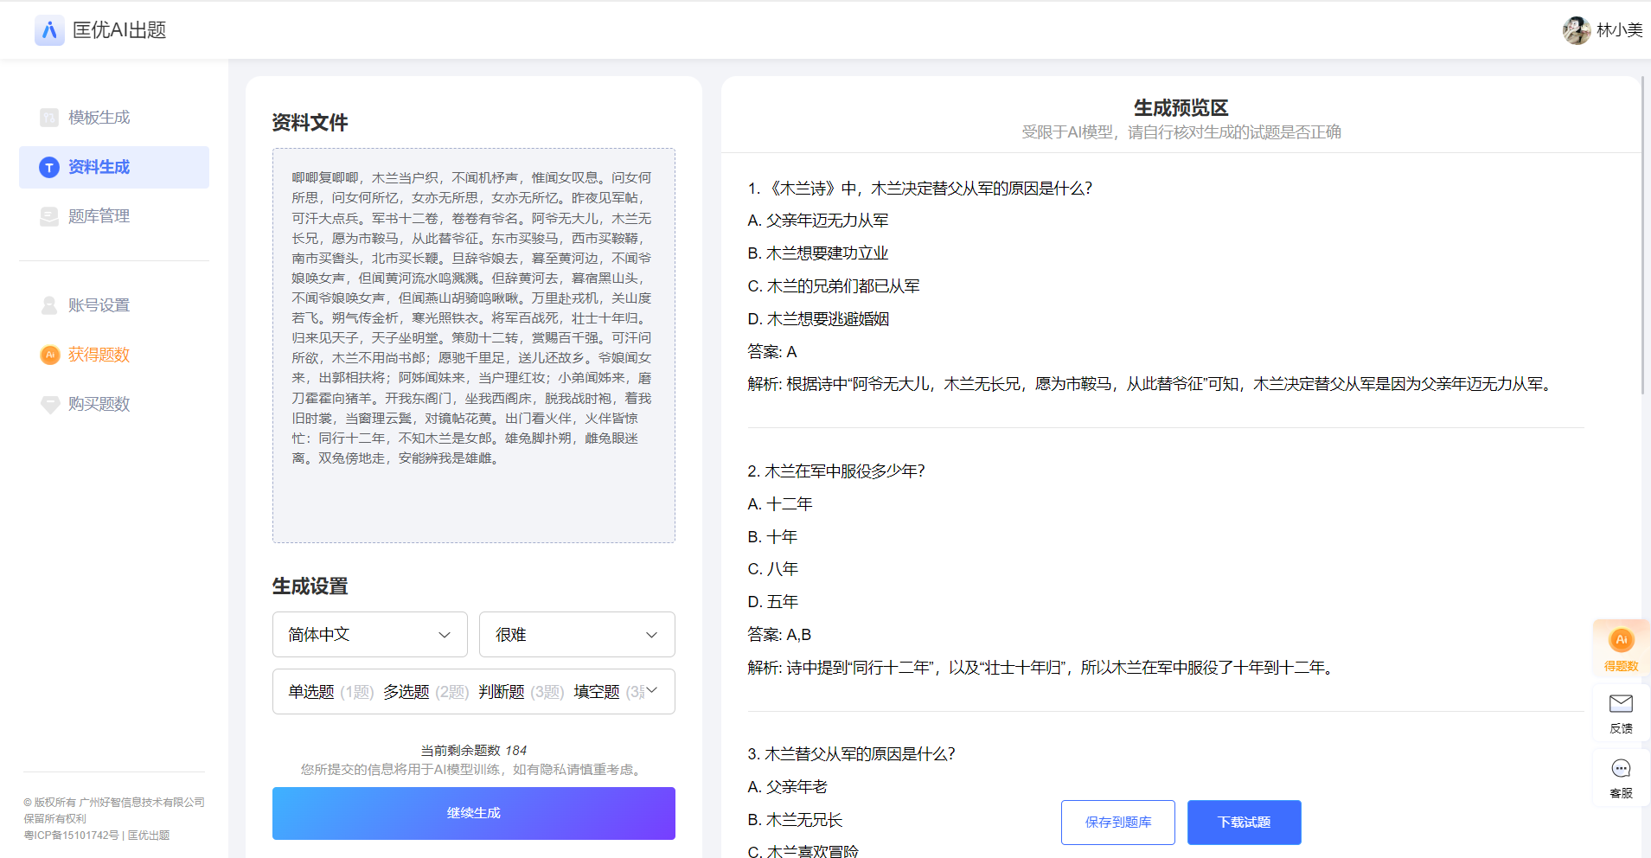Image resolution: width=1651 pixels, height=858 pixels.
Task: Click the 多选题 (2题) type tag
Action: [426, 692]
